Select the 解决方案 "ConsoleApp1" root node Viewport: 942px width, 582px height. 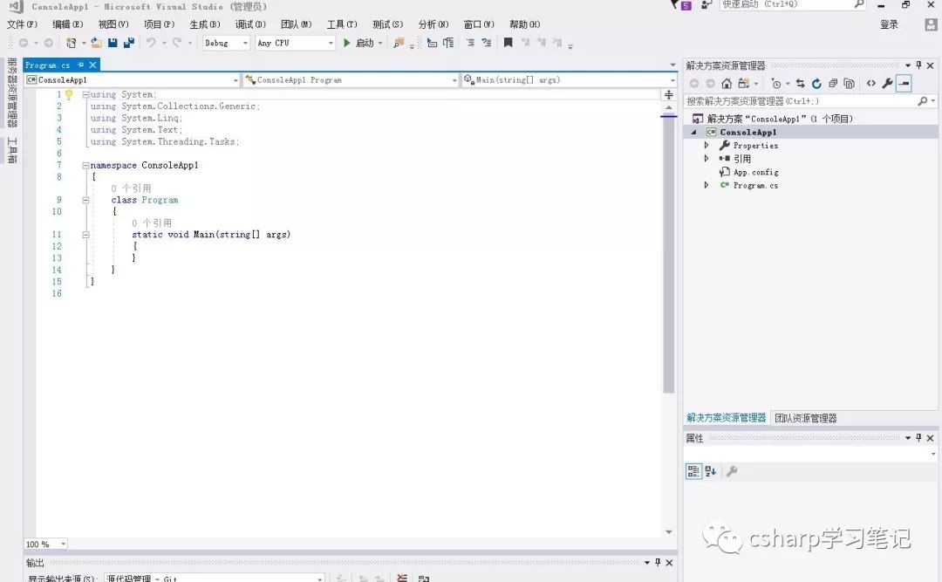coord(780,119)
